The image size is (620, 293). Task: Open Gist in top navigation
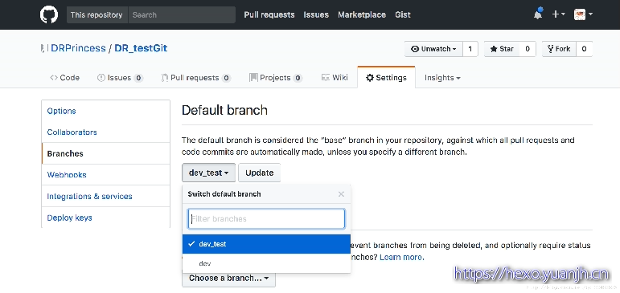click(403, 15)
